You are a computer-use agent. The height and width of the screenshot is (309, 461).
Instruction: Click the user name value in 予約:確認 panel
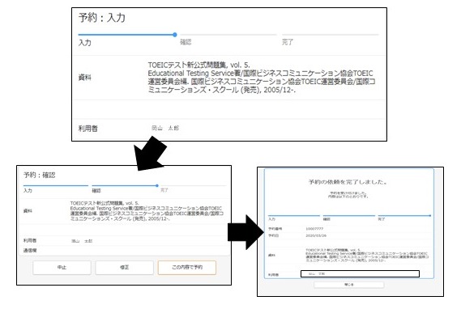tap(82, 241)
